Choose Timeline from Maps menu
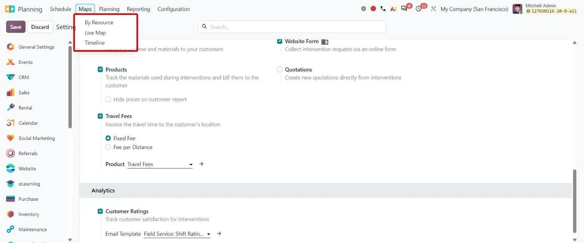Screen dimensions: 584x243 [95, 43]
